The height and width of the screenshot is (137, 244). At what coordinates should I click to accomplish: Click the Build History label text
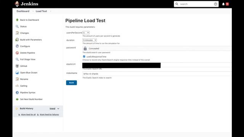pyautogui.click(x=26, y=108)
